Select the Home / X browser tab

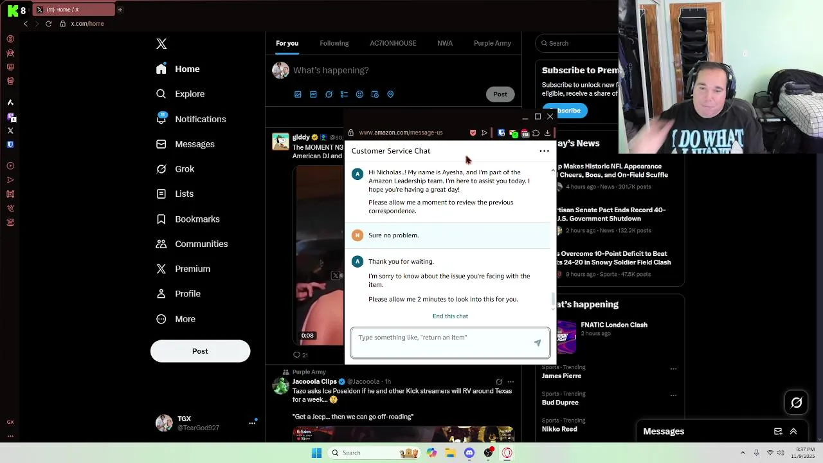click(74, 10)
